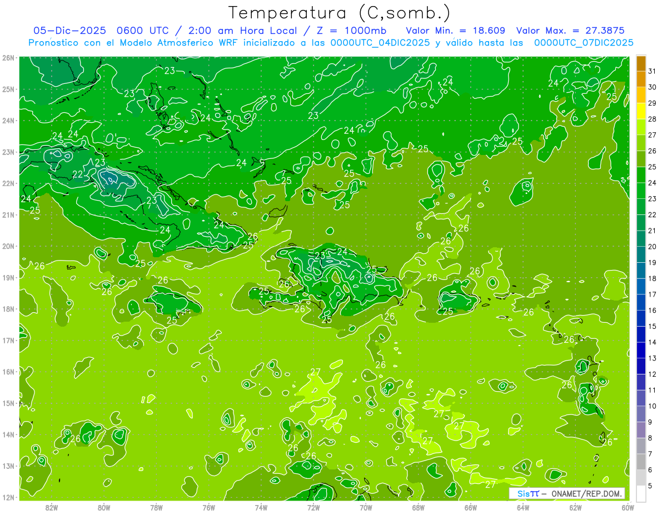The width and height of the screenshot is (667, 515).
Task: Click the color scale label 15
Action: point(652,326)
